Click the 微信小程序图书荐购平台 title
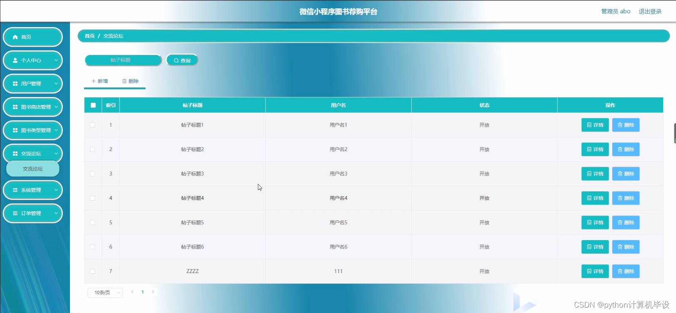 coord(338,12)
